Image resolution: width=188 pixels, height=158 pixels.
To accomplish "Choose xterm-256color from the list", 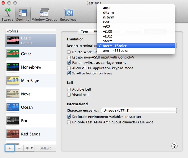I will [x=116, y=51].
